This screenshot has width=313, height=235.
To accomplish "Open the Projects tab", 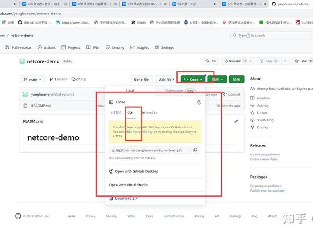I will point(71,47).
